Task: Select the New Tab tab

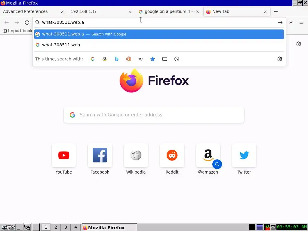Action: (237, 12)
